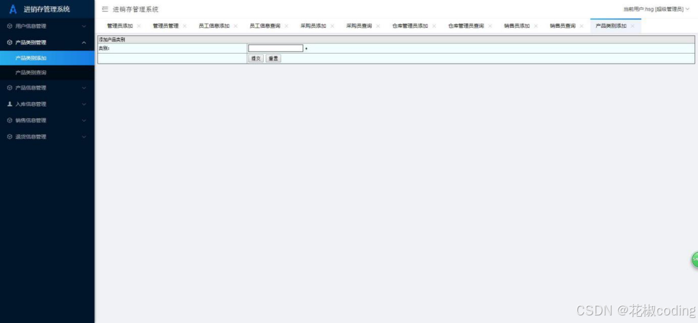Focus the 类别 text input field
The image size is (698, 323).
coord(276,48)
